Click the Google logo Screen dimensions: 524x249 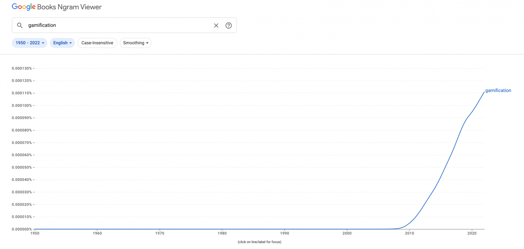point(24,7)
